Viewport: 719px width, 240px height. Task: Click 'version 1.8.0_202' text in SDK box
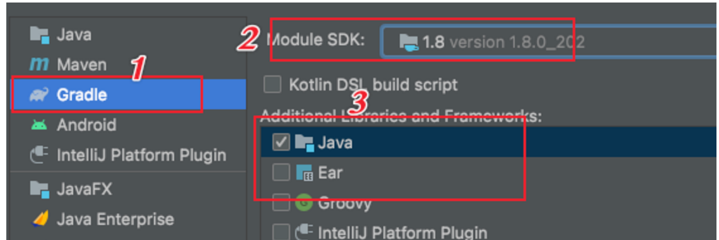517,43
